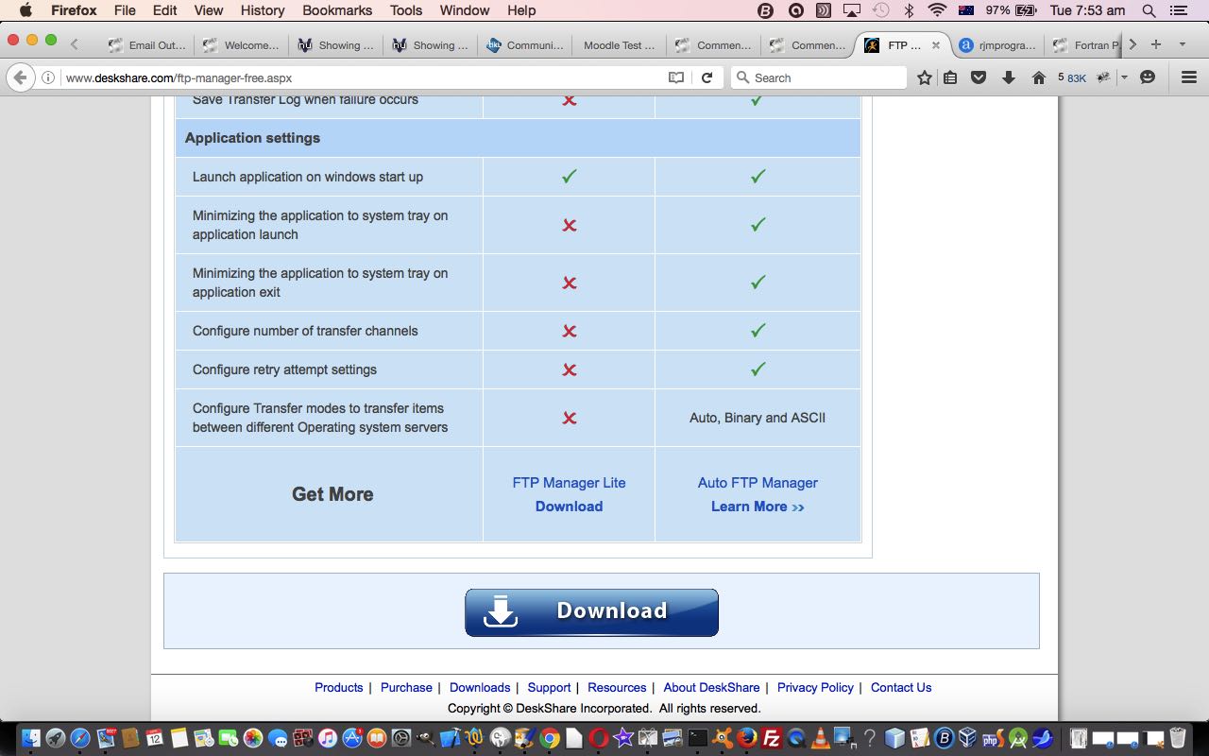Open the Bookmarks menu
This screenshot has height=756, width=1209.
click(337, 10)
